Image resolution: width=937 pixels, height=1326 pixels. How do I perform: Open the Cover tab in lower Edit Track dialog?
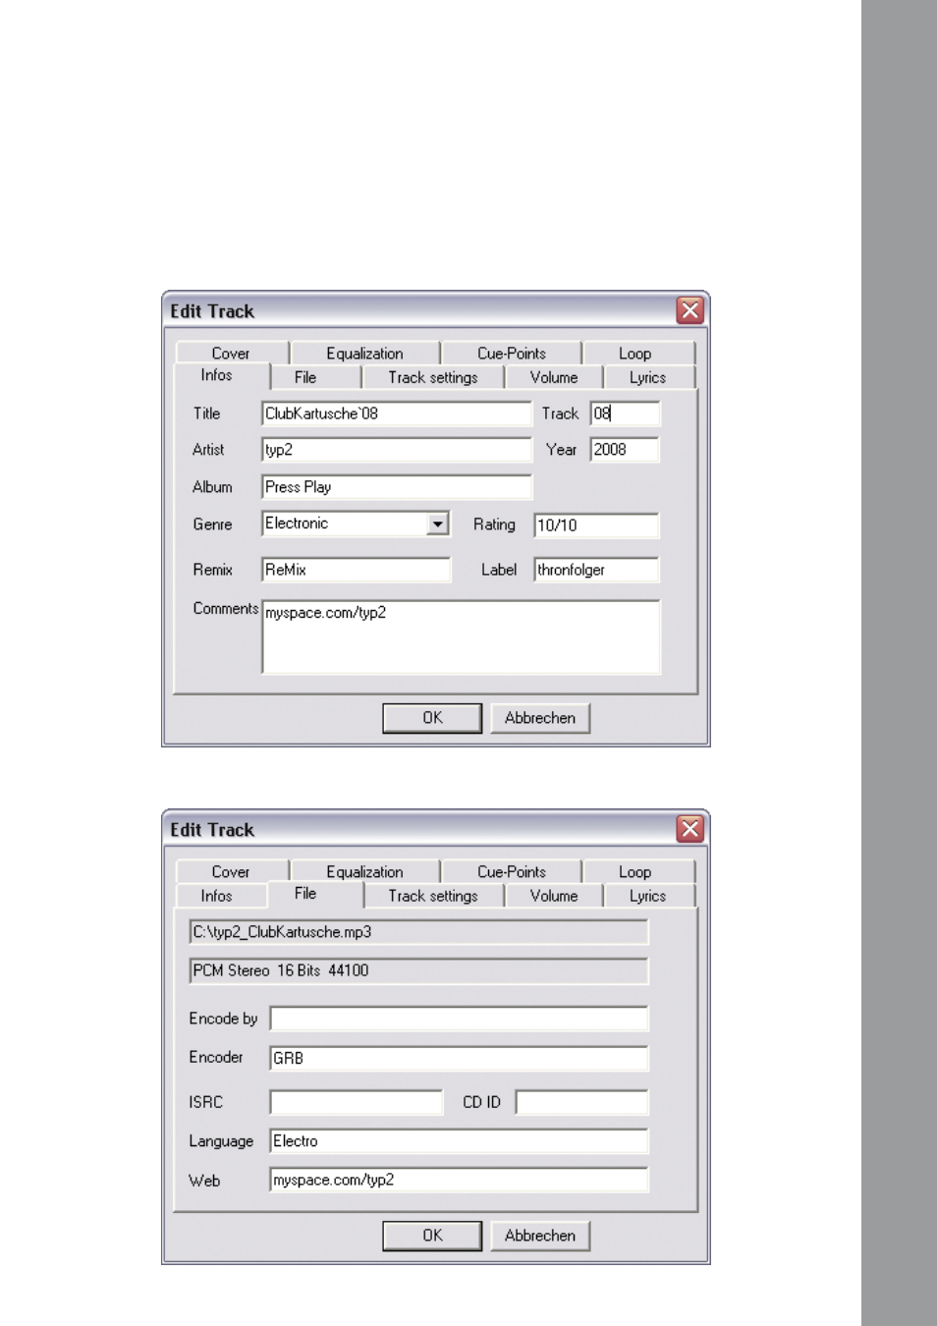(x=232, y=872)
